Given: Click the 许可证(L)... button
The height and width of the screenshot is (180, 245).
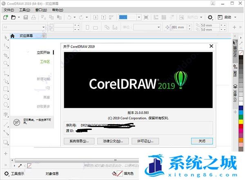Looking at the screenshot, I should 145,141.
